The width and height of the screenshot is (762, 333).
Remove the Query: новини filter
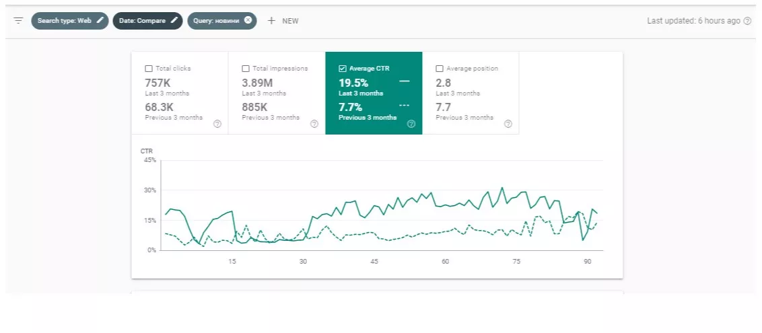tap(248, 20)
